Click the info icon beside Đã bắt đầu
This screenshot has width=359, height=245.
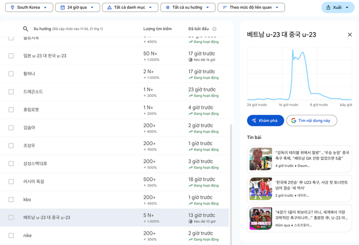click(x=214, y=29)
